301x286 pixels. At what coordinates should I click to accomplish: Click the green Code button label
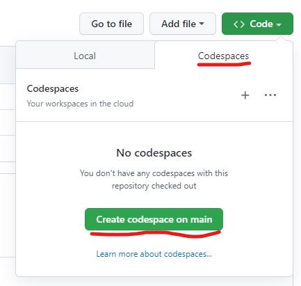click(261, 24)
